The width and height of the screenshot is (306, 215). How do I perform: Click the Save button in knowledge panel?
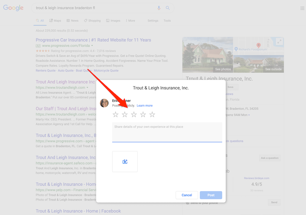230,87
